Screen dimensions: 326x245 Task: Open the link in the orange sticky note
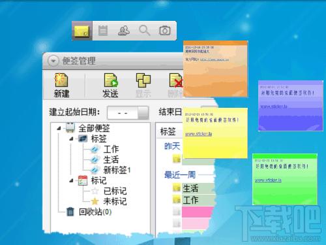click(215, 59)
